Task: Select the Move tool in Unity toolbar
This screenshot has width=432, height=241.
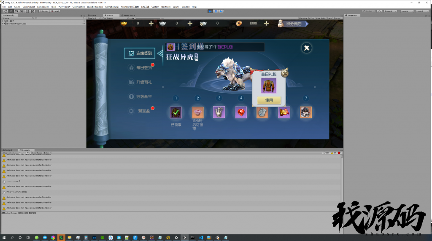Action: click(x=11, y=11)
